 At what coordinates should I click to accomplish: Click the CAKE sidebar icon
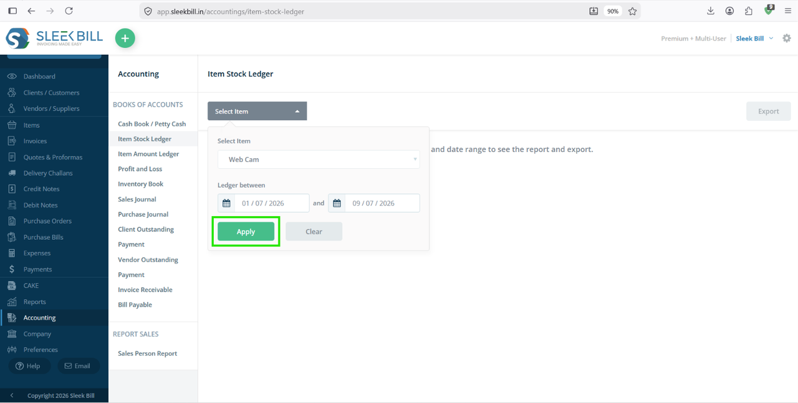12,285
